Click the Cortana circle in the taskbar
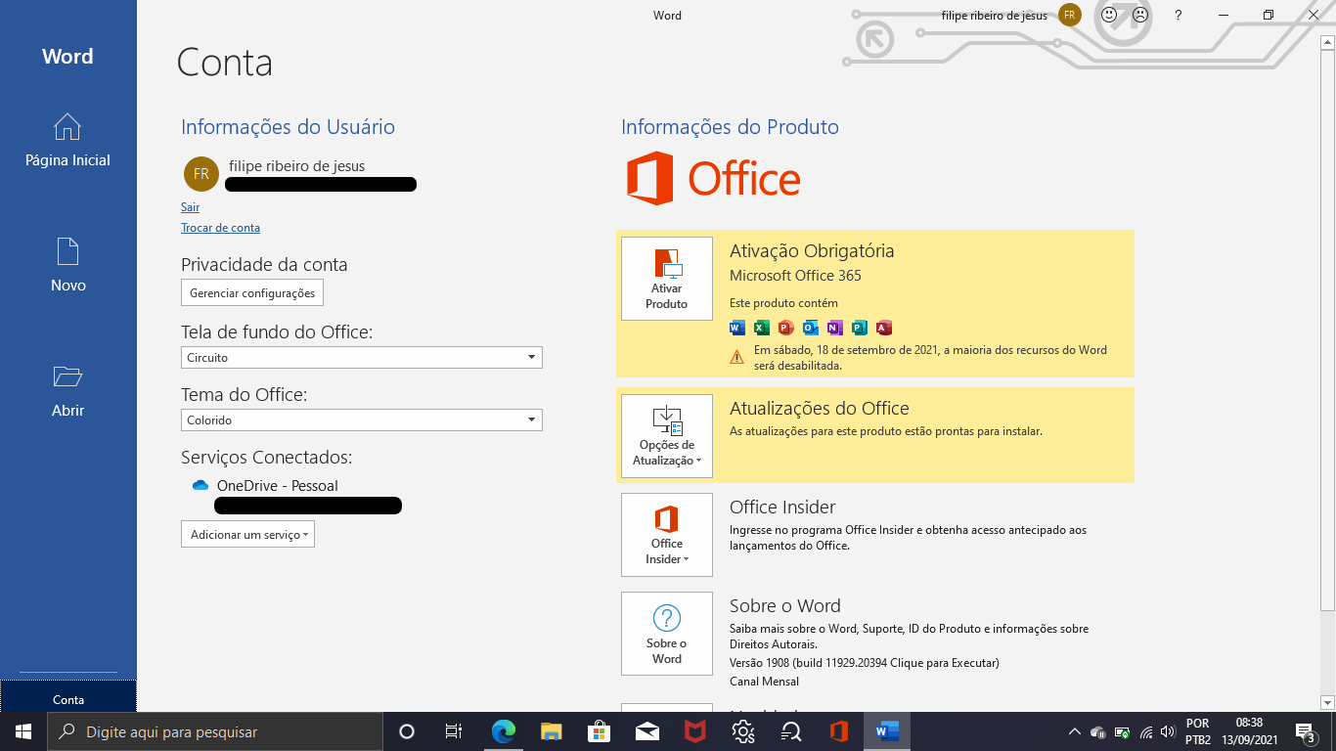 tap(407, 731)
